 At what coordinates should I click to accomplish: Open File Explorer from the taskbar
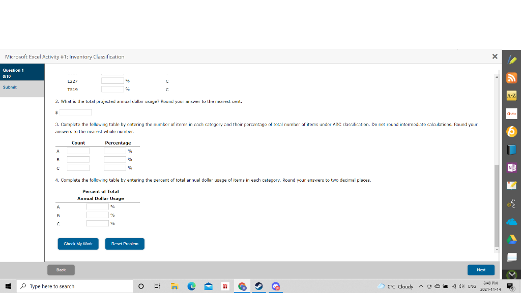point(175,286)
